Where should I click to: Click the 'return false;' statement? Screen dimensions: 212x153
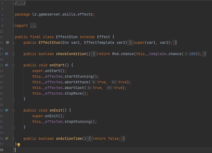[107, 139]
